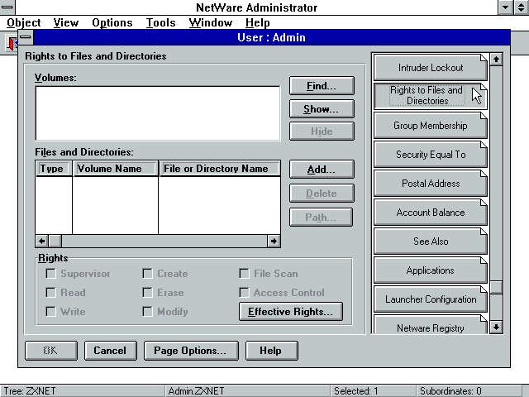Click files list horizontal scroll thumb

tap(55, 241)
